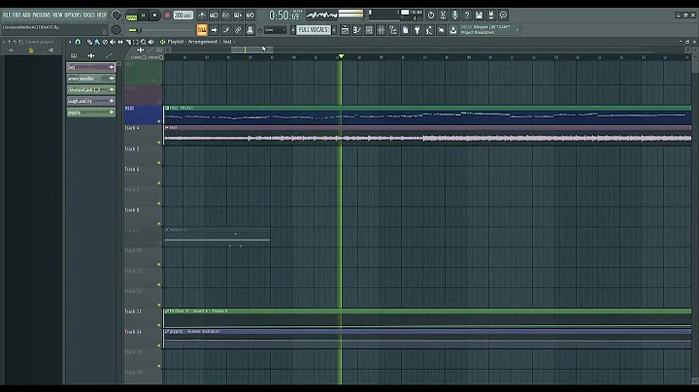This screenshot has width=699, height=392.
Task: Click the tempo field showing 200
Action: tap(183, 16)
